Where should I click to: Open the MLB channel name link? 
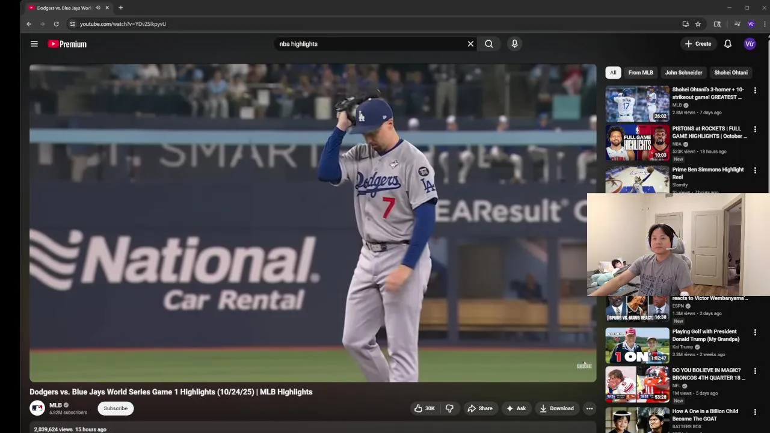coord(55,405)
